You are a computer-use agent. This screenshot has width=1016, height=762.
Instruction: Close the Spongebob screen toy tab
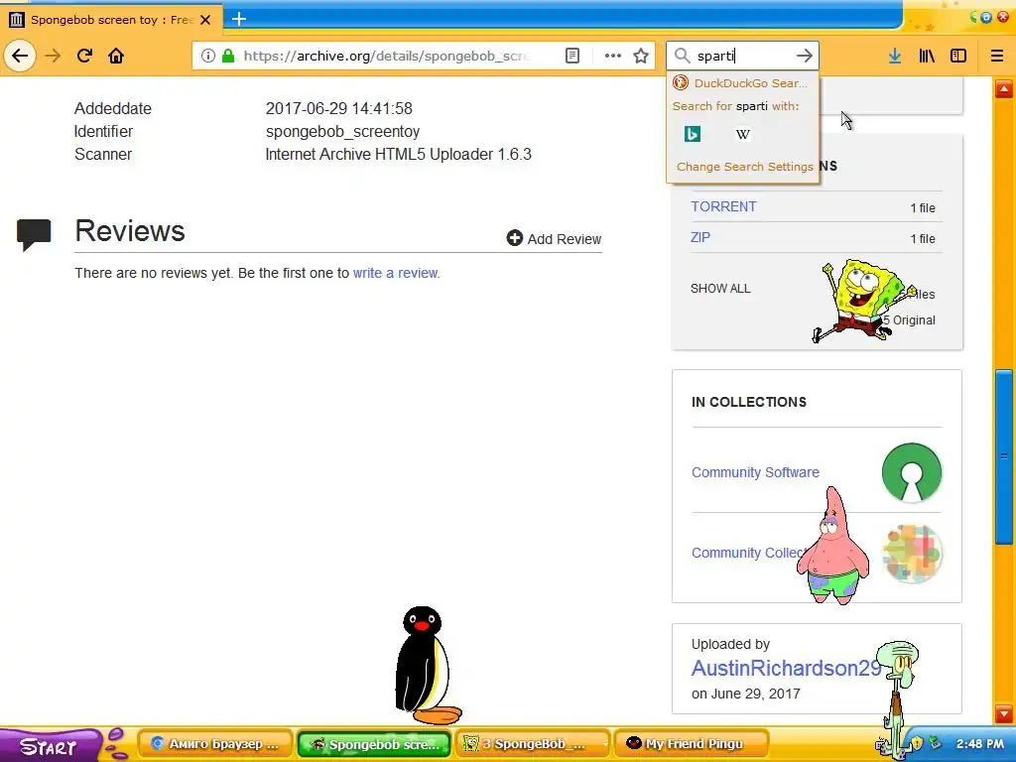(205, 20)
